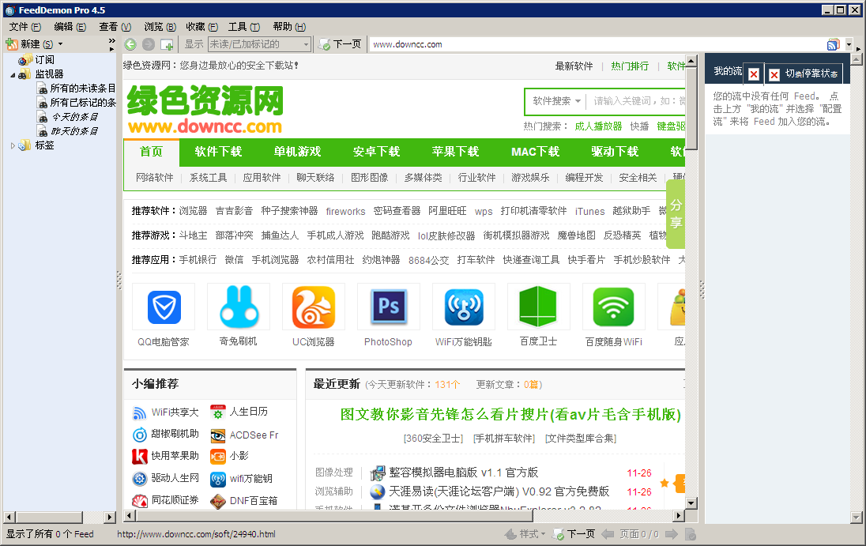This screenshot has width=866, height=546.
Task: Expand the 标签 tree node
Action: coord(13,145)
